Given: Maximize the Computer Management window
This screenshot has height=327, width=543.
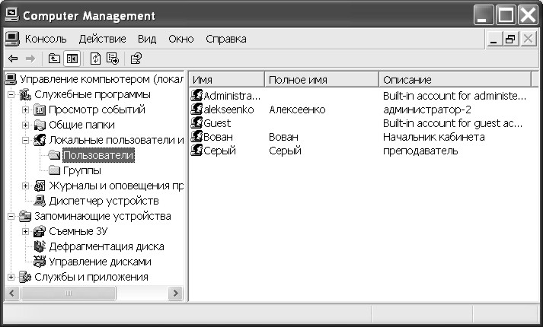Looking at the screenshot, I should coord(506,15).
